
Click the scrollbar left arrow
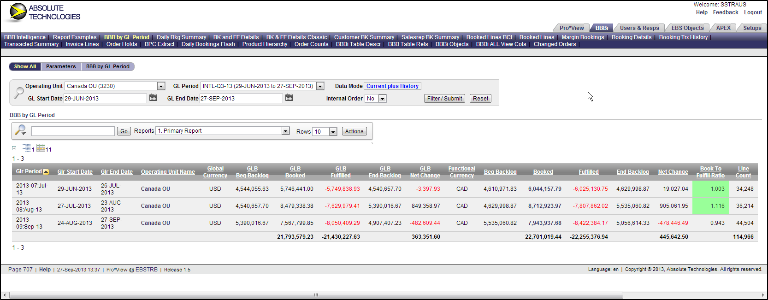pyautogui.click(x=4, y=295)
